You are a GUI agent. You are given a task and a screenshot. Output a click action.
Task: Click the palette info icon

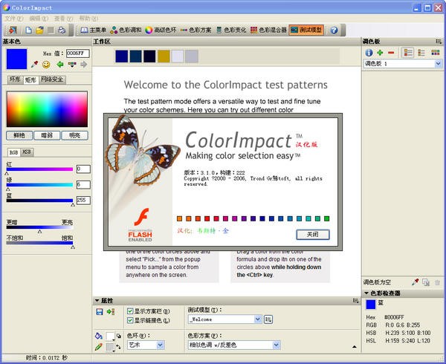coord(369,53)
